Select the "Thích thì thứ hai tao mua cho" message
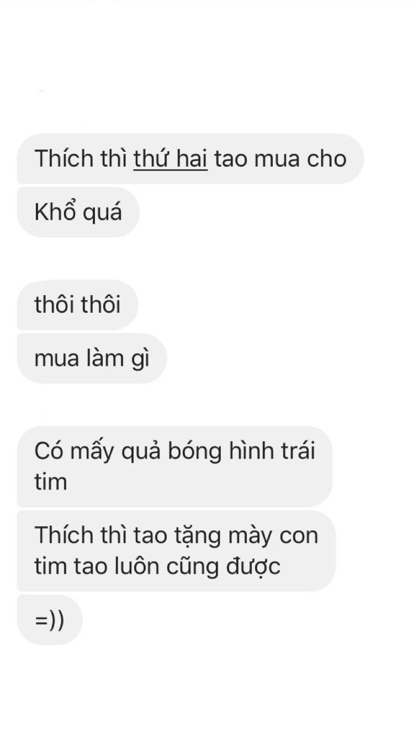This screenshot has height=735, width=414. click(x=190, y=159)
